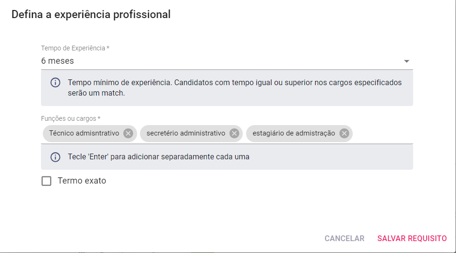Remove the 'estagiário de admistração' chip
The height and width of the screenshot is (253, 456).
(x=344, y=133)
